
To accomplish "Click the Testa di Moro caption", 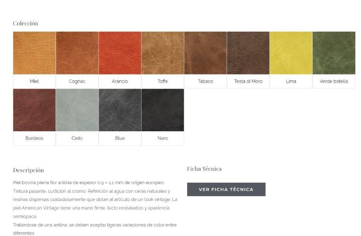I will 248,81.
